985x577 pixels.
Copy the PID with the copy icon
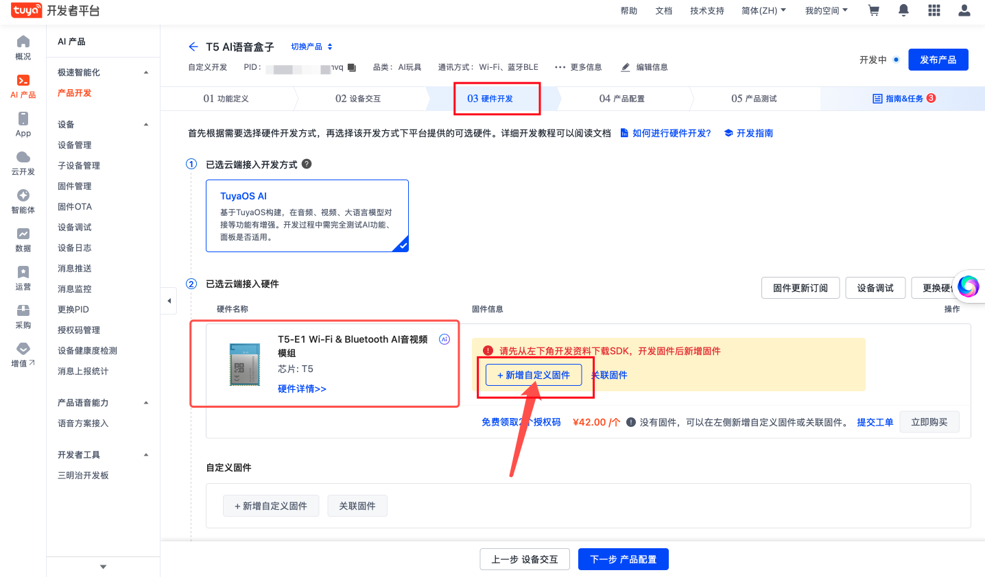[x=352, y=67]
